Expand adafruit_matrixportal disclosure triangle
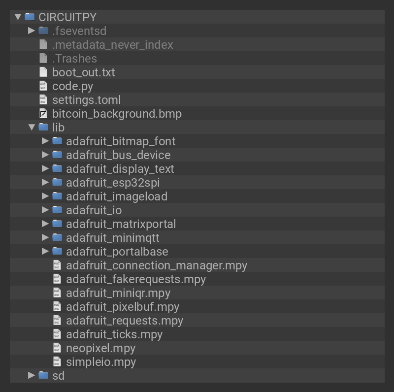The width and height of the screenshot is (394, 392). [45, 224]
